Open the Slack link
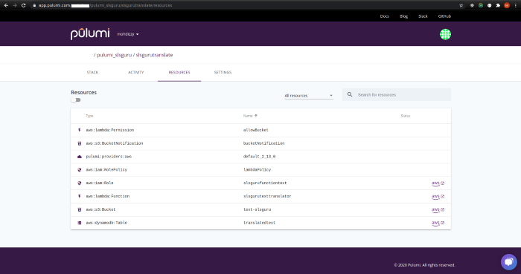The width and height of the screenshot is (521, 274). 423,16
